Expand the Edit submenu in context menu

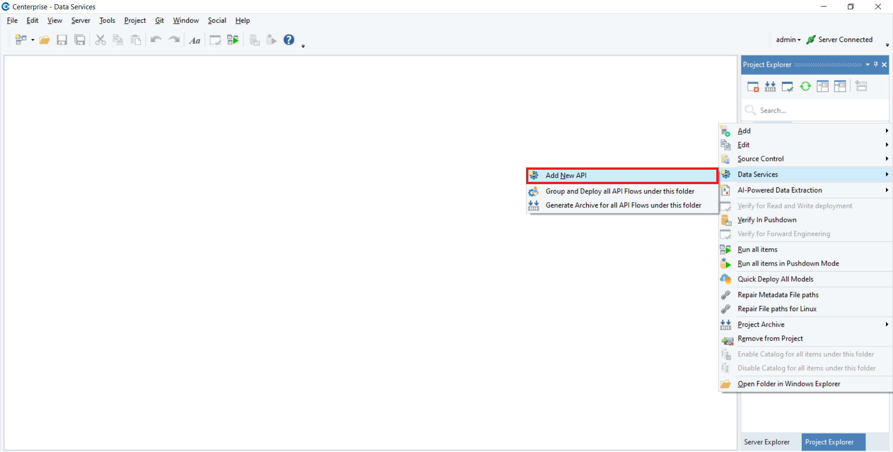[x=806, y=145]
